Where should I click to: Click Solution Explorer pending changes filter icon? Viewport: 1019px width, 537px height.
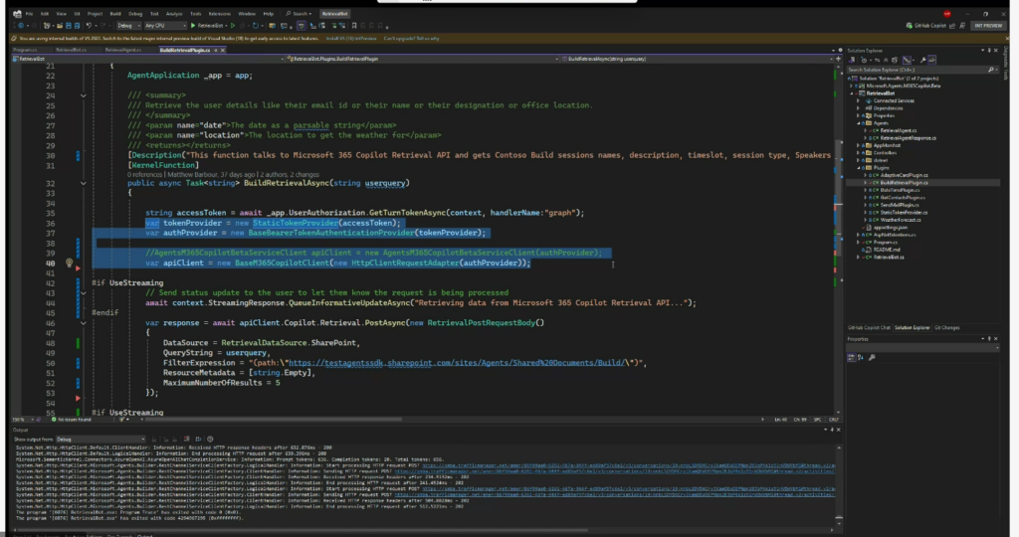click(865, 60)
